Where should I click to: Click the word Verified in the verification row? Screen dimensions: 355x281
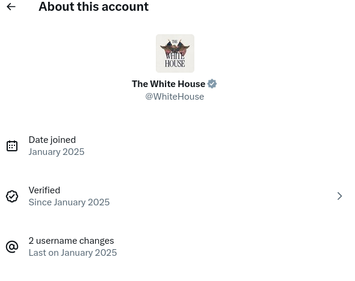[x=45, y=190]
